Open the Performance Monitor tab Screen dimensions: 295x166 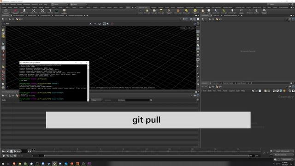pyautogui.click(x=230, y=15)
